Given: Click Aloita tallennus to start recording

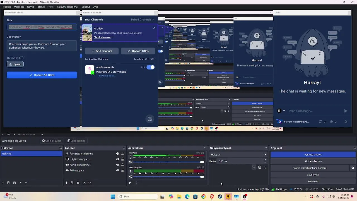Looking at the screenshot, I should click(x=313, y=161).
